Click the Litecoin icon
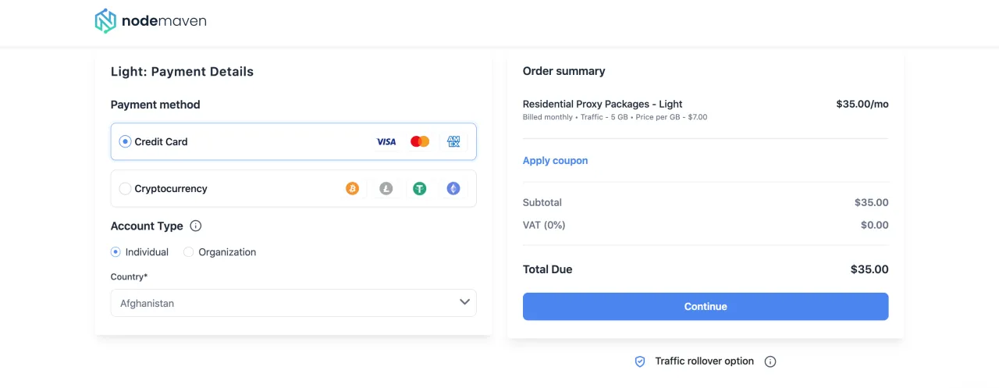Image resolution: width=999 pixels, height=388 pixels. (x=386, y=188)
